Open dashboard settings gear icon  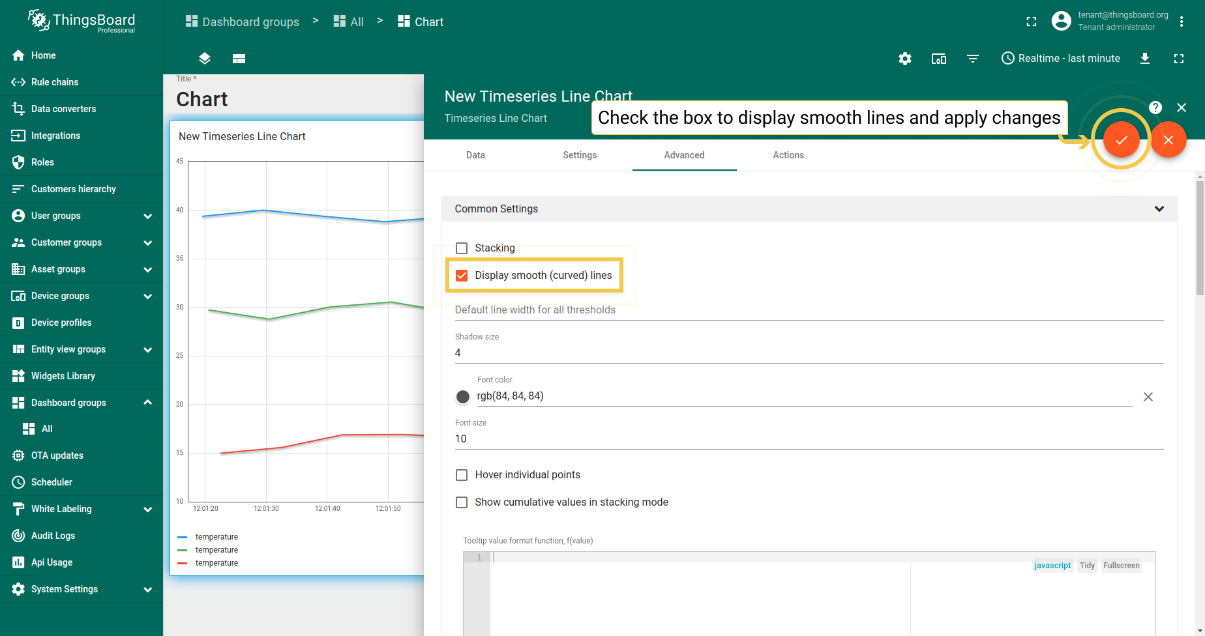tap(905, 59)
